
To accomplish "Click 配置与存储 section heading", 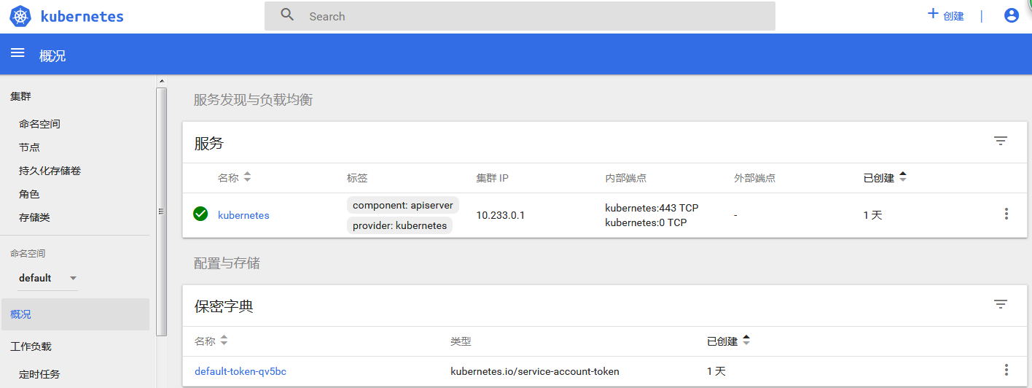I will [227, 263].
